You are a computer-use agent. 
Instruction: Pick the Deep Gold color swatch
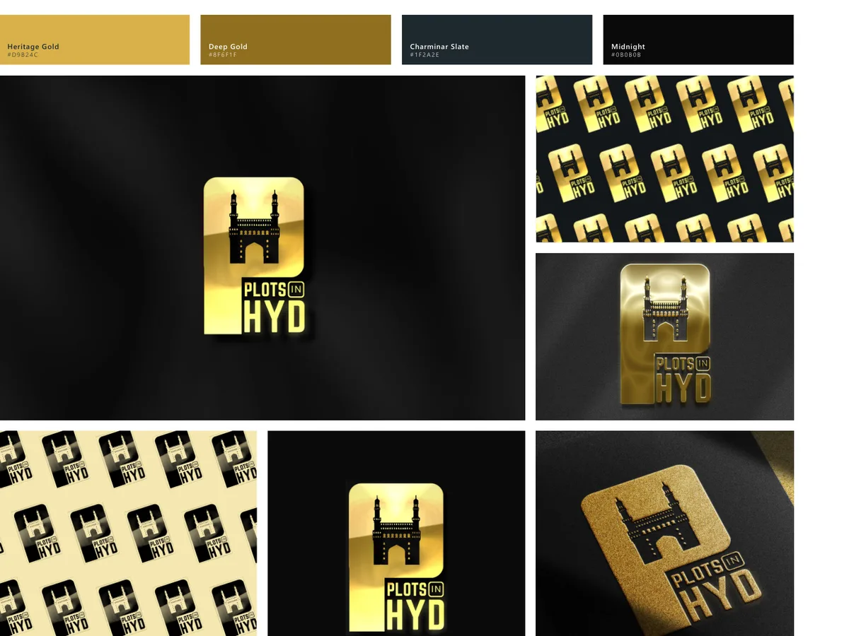296,40
